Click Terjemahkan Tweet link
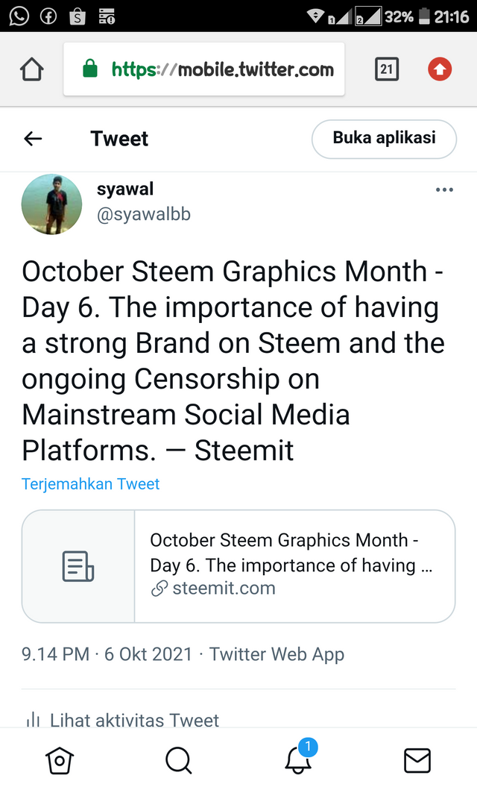477x793 pixels. [90, 484]
